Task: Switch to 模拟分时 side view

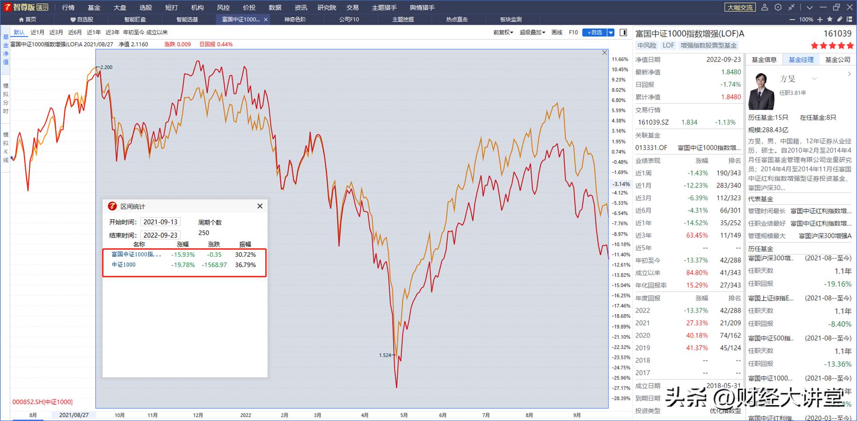Action: coord(5,98)
